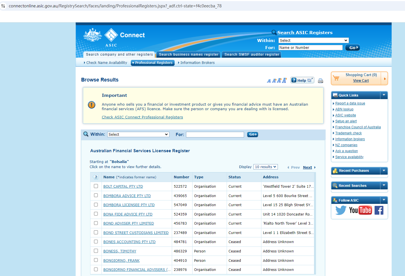Open the header Within register dropdown

(x=313, y=40)
